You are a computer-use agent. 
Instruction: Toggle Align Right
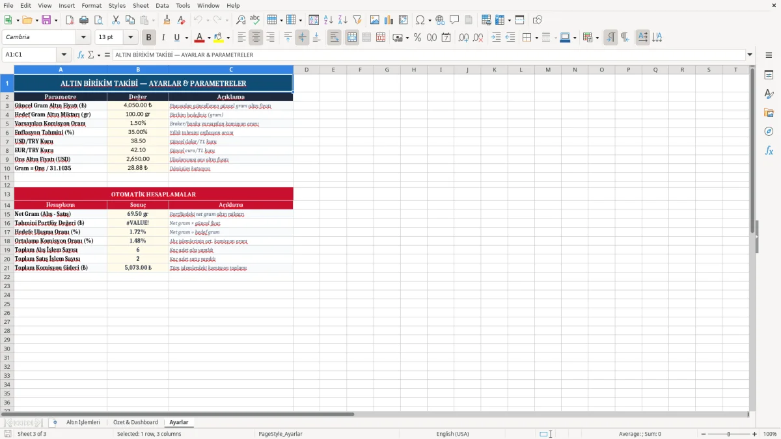pos(270,38)
